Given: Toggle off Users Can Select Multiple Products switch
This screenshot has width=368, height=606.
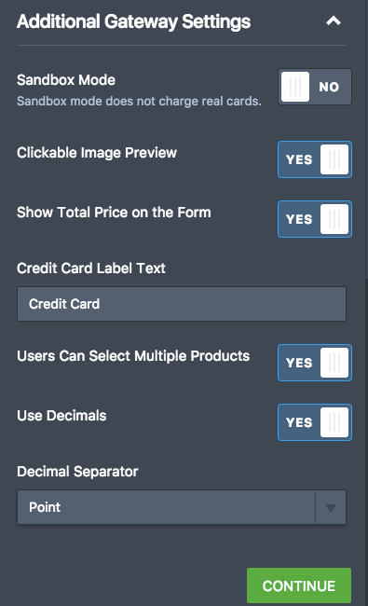Looking at the screenshot, I should [x=315, y=363].
